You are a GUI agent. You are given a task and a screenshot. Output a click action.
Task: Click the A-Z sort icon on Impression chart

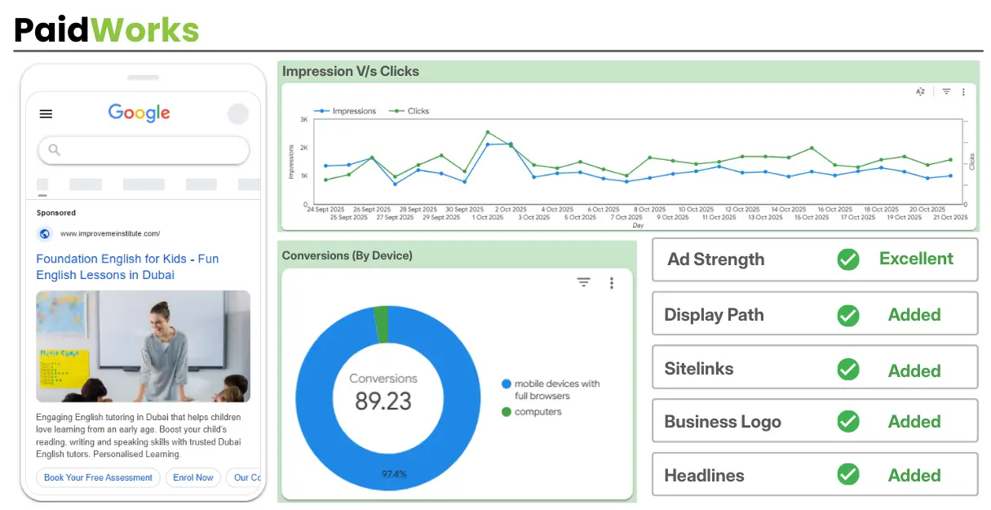tap(920, 91)
